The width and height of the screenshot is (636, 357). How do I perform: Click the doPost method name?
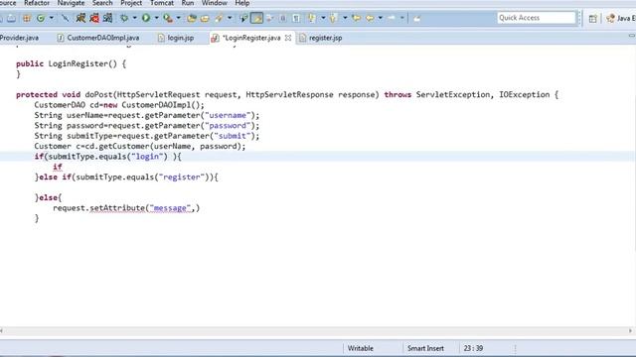coord(98,95)
